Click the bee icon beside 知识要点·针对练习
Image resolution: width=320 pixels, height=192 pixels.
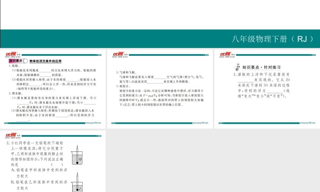tap(238, 67)
